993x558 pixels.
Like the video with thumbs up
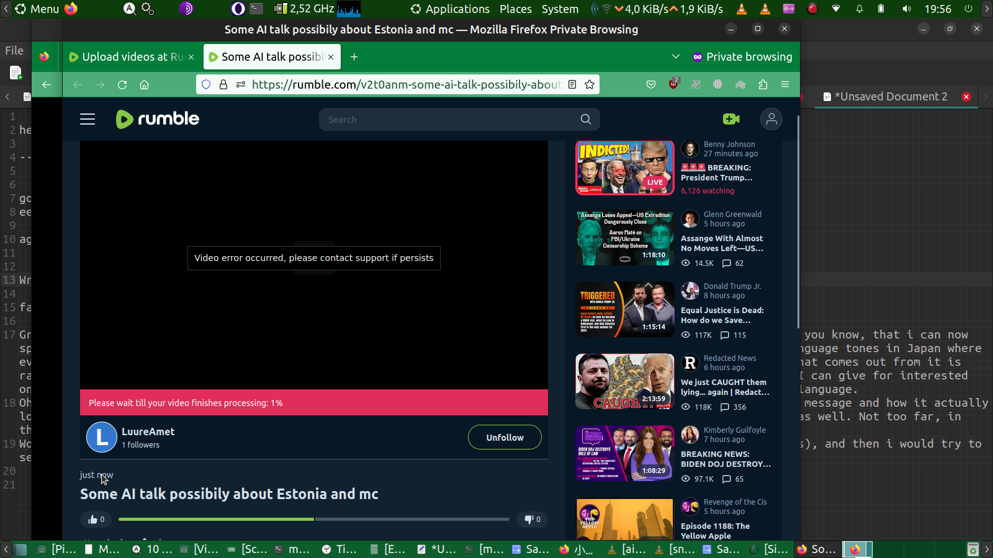click(x=96, y=520)
